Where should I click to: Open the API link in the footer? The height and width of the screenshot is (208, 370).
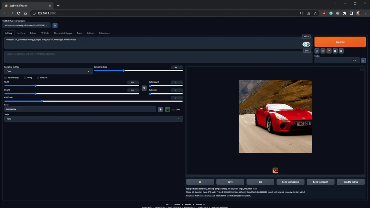click(x=167, y=204)
